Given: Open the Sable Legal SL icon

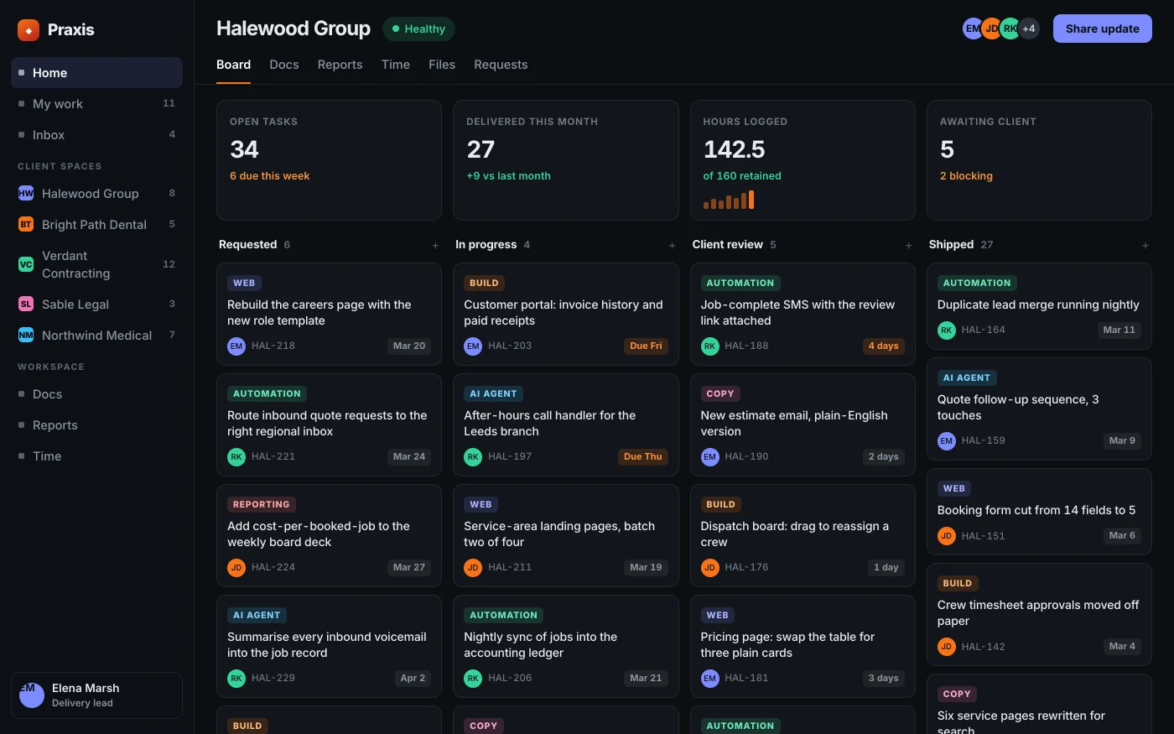Looking at the screenshot, I should click(x=26, y=305).
